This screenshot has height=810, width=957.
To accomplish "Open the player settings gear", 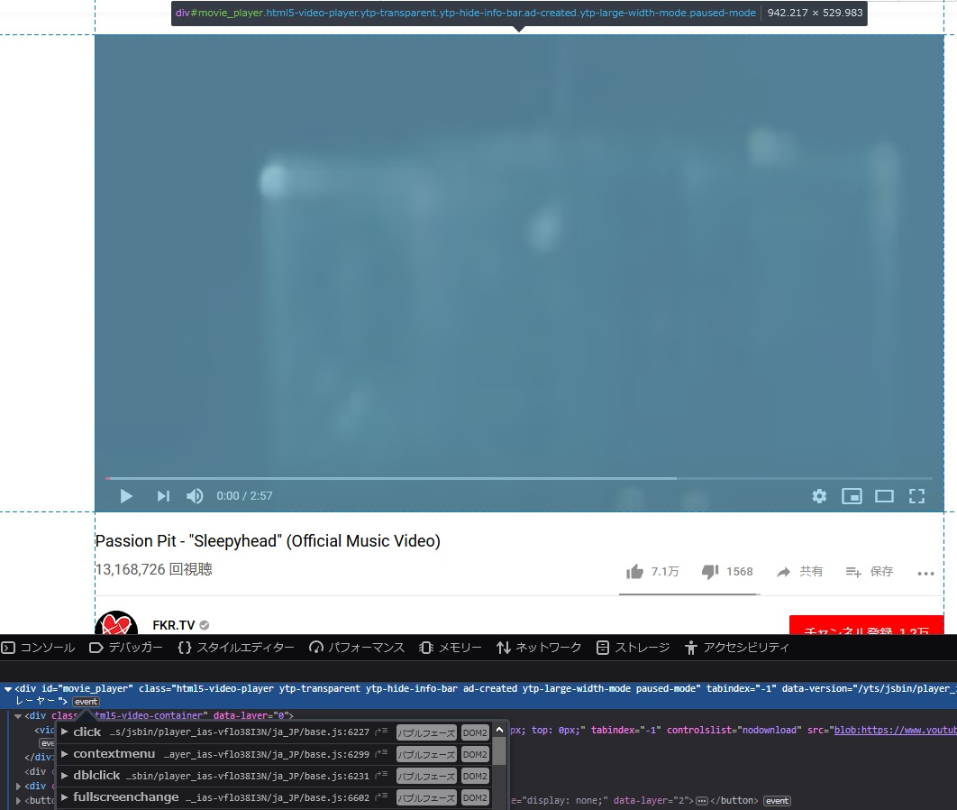I will (819, 496).
